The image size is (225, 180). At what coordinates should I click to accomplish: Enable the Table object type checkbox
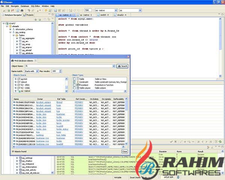(x=74, y=79)
